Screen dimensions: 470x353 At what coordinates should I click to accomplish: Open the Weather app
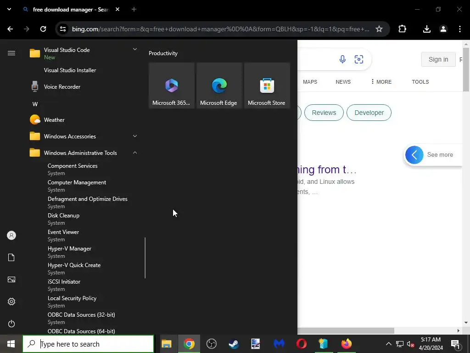84,120
